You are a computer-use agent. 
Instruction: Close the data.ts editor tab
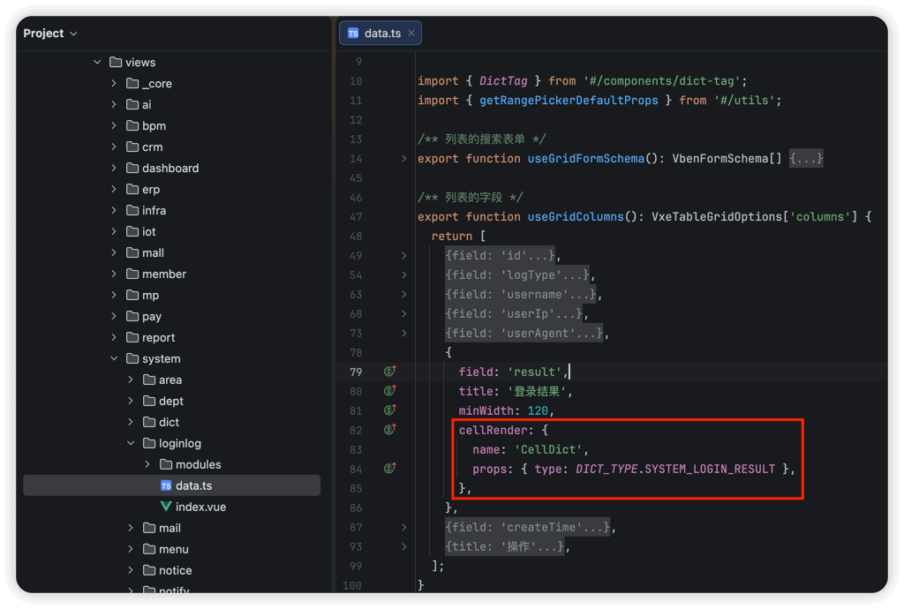(x=411, y=34)
